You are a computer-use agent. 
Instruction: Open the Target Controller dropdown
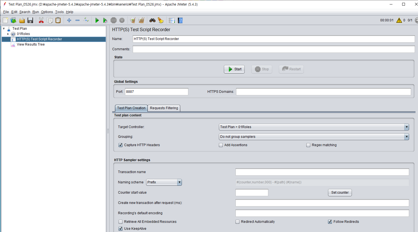click(314, 127)
